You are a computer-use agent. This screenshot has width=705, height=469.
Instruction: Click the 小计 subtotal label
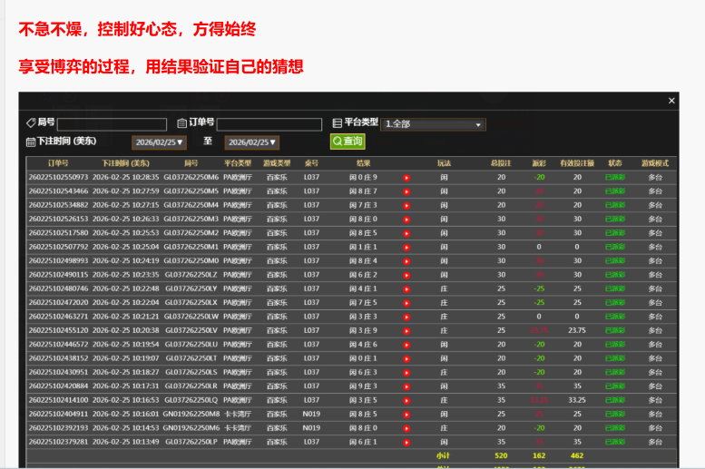443,455
